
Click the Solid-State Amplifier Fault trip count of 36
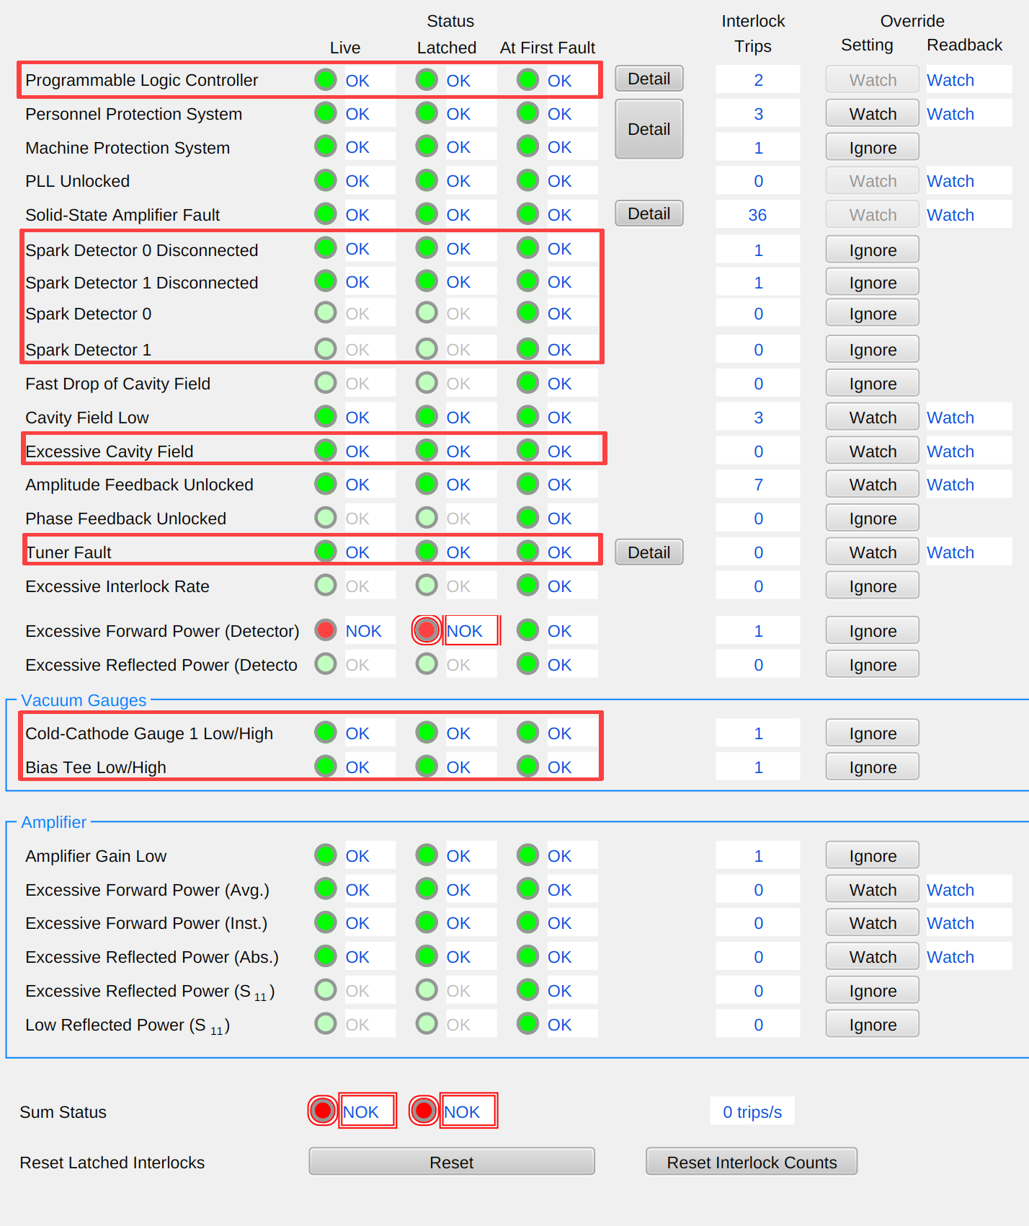click(x=757, y=215)
